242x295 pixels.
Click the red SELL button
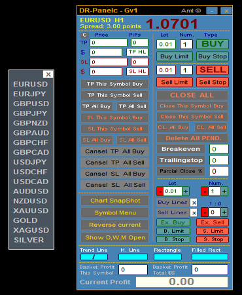pyautogui.click(x=213, y=70)
